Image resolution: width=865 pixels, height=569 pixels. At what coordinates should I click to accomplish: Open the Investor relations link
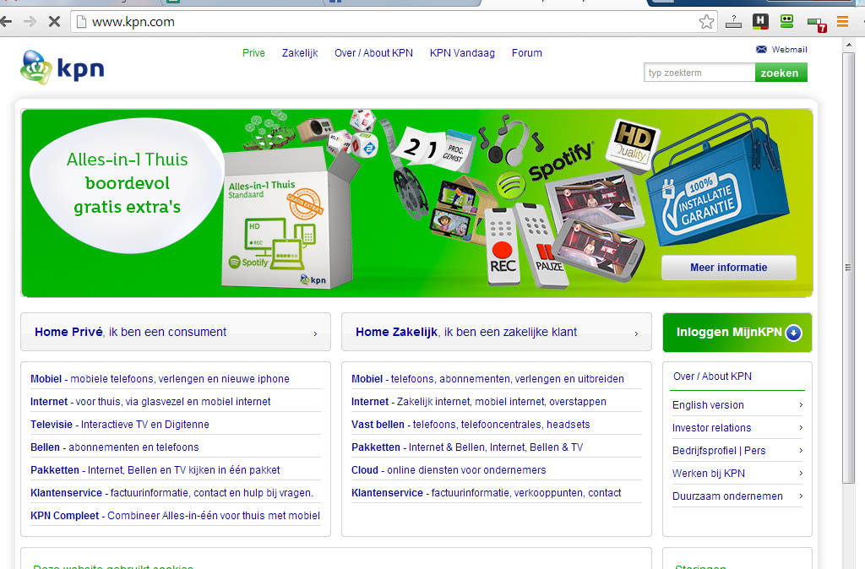(x=711, y=428)
